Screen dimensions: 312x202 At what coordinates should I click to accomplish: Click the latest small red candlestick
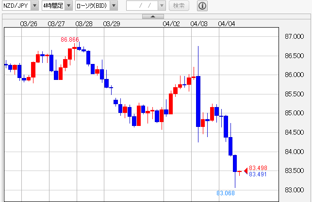[x=240, y=171]
